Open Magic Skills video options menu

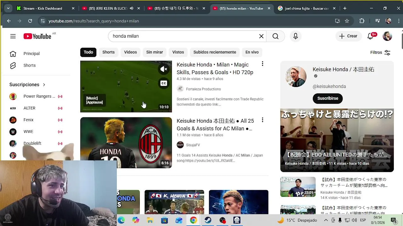262,64
